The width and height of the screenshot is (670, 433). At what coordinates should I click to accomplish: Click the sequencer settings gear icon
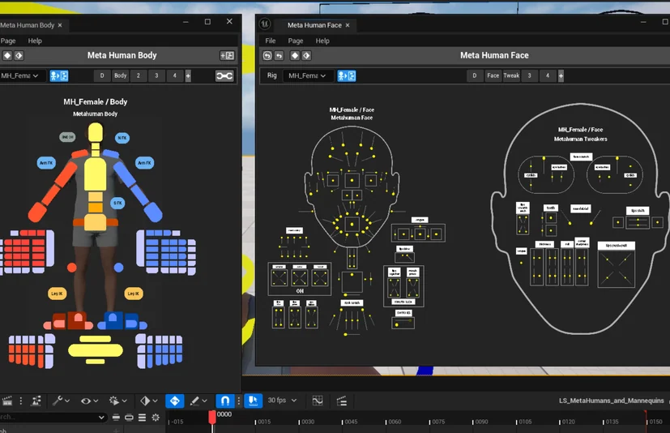tap(156, 417)
